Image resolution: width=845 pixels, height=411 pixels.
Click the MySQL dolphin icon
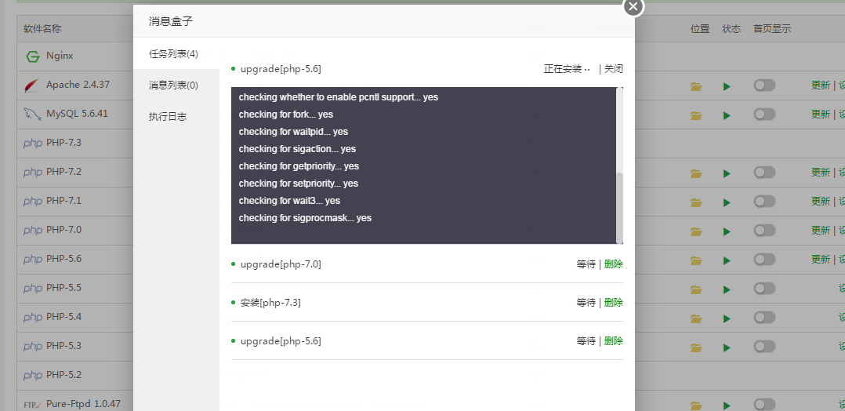point(32,115)
